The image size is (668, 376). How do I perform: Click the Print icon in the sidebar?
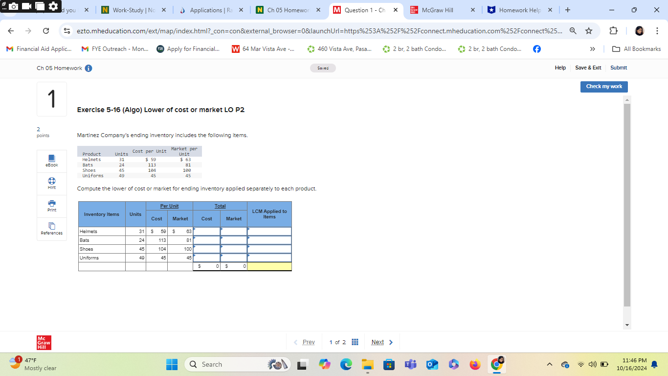[x=51, y=206]
